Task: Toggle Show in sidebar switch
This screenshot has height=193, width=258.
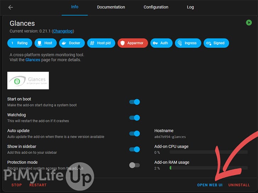Action: click(x=135, y=149)
